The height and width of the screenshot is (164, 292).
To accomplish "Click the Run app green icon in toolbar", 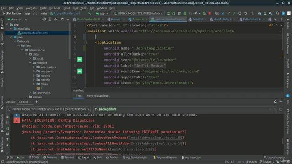I will [168, 13].
